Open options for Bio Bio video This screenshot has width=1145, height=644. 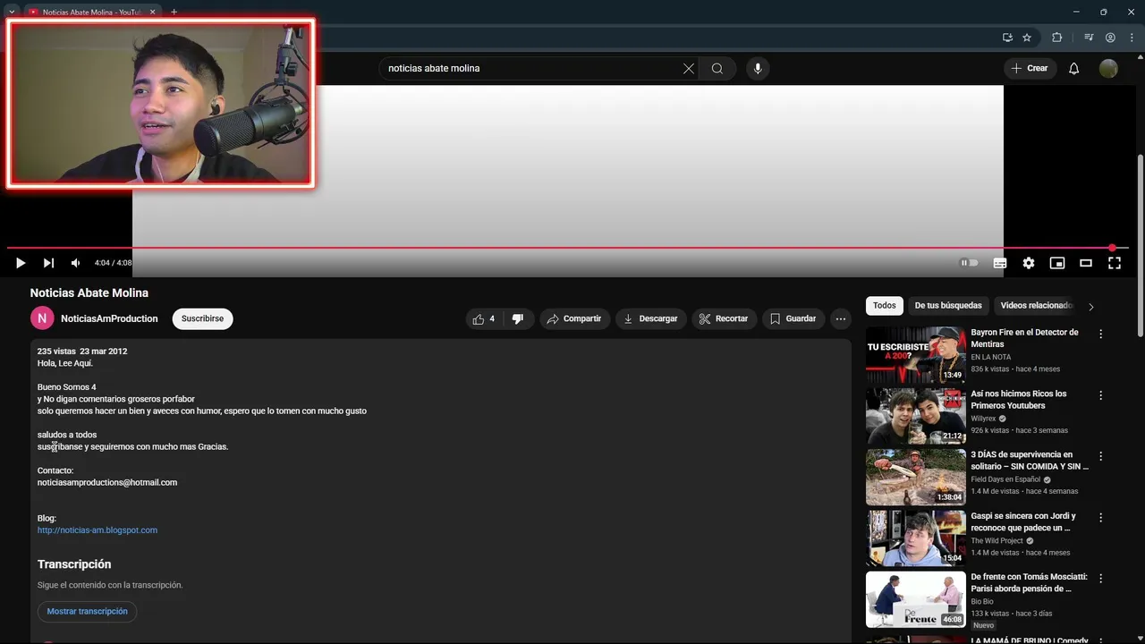(1101, 578)
